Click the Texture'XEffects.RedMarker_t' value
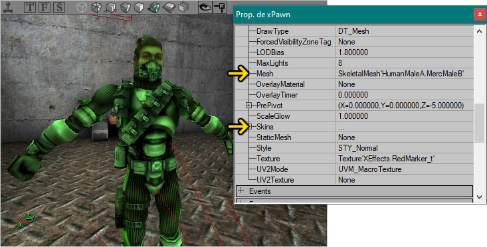The image size is (487, 247). tap(386, 159)
